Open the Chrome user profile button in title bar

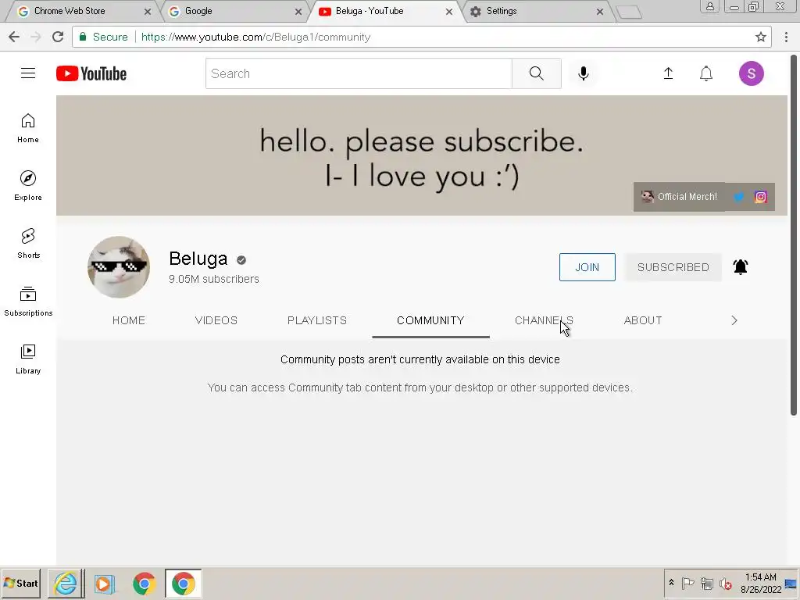(709, 6)
